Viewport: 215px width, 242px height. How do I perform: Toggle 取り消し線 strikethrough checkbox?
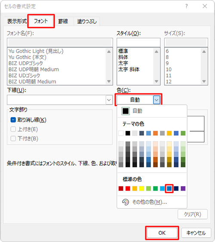click(13, 120)
